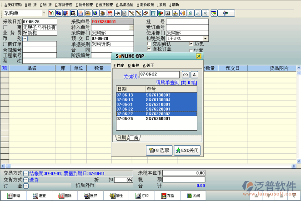Select row SQ76260001 in the list
This screenshot has width=301, height=201.
point(157,118)
